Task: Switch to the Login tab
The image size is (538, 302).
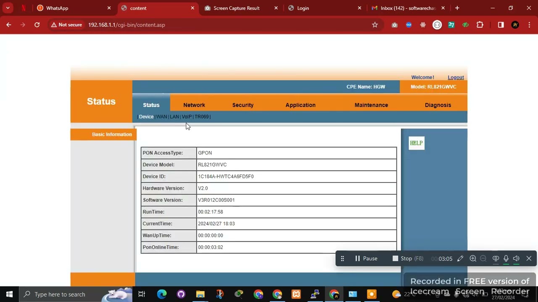Action: pyautogui.click(x=324, y=8)
